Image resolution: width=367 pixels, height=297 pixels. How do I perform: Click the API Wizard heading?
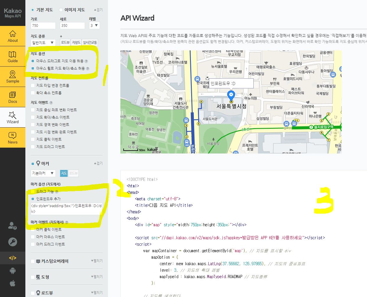click(x=137, y=18)
